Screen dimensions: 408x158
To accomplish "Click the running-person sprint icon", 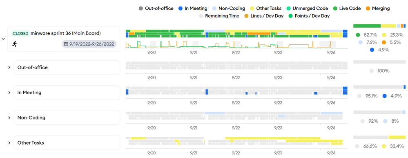I will (x=15, y=44).
